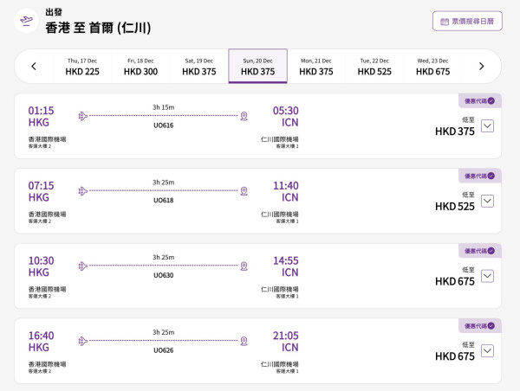This screenshot has width=520, height=391.
Task: Select the Wed, 23 Dec HKD 675 tab
Action: coord(432,67)
